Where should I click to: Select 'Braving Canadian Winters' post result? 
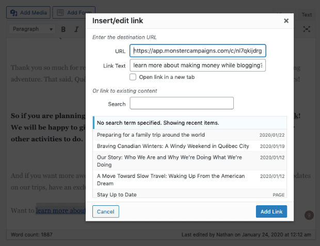[190, 146]
